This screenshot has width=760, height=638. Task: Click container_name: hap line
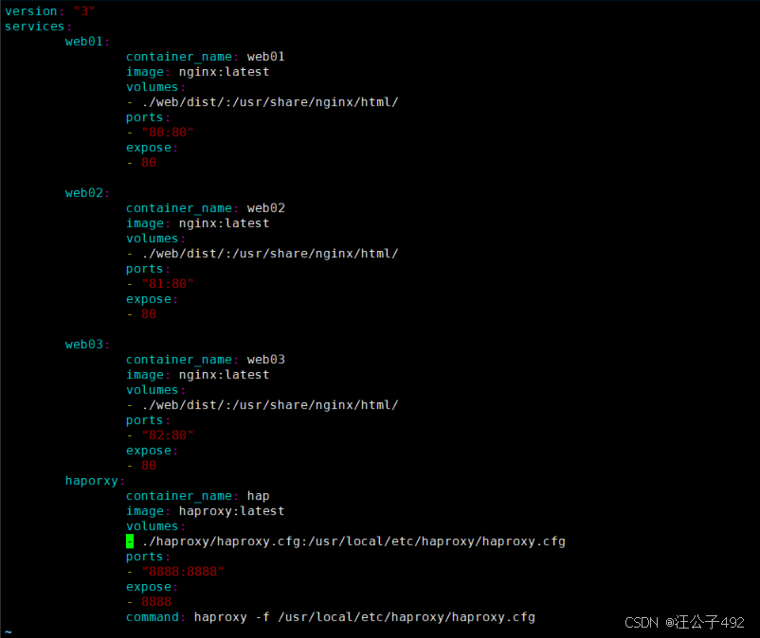[x=197, y=496]
